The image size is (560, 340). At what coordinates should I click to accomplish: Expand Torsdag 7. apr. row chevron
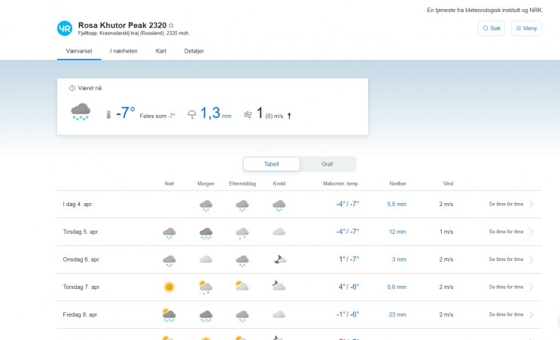531,287
